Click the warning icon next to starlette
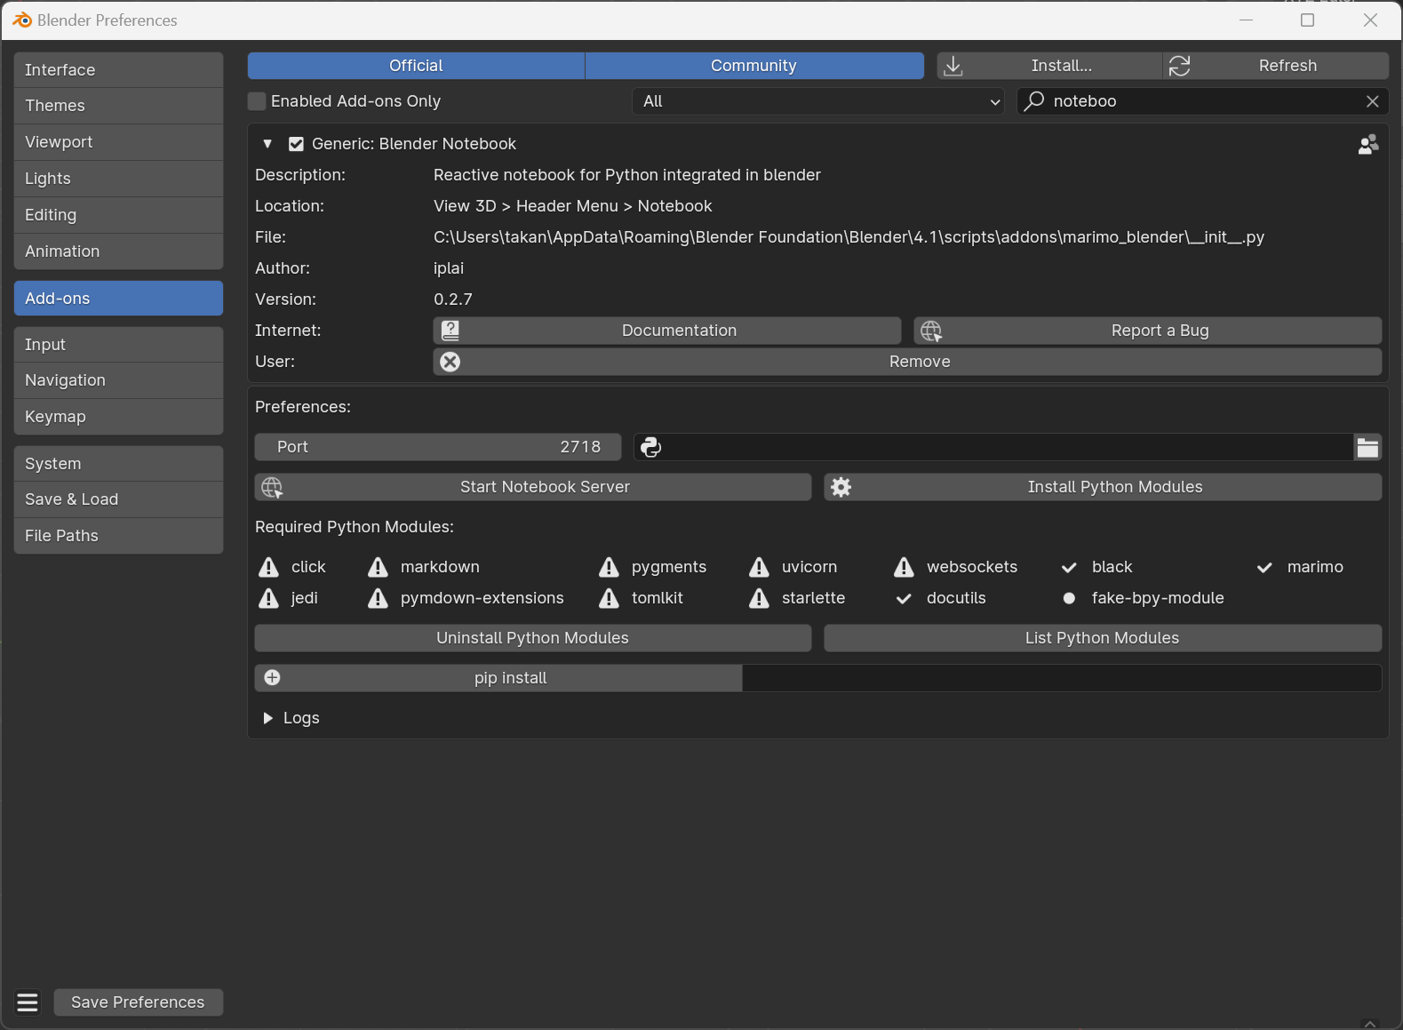1403x1030 pixels. (759, 598)
